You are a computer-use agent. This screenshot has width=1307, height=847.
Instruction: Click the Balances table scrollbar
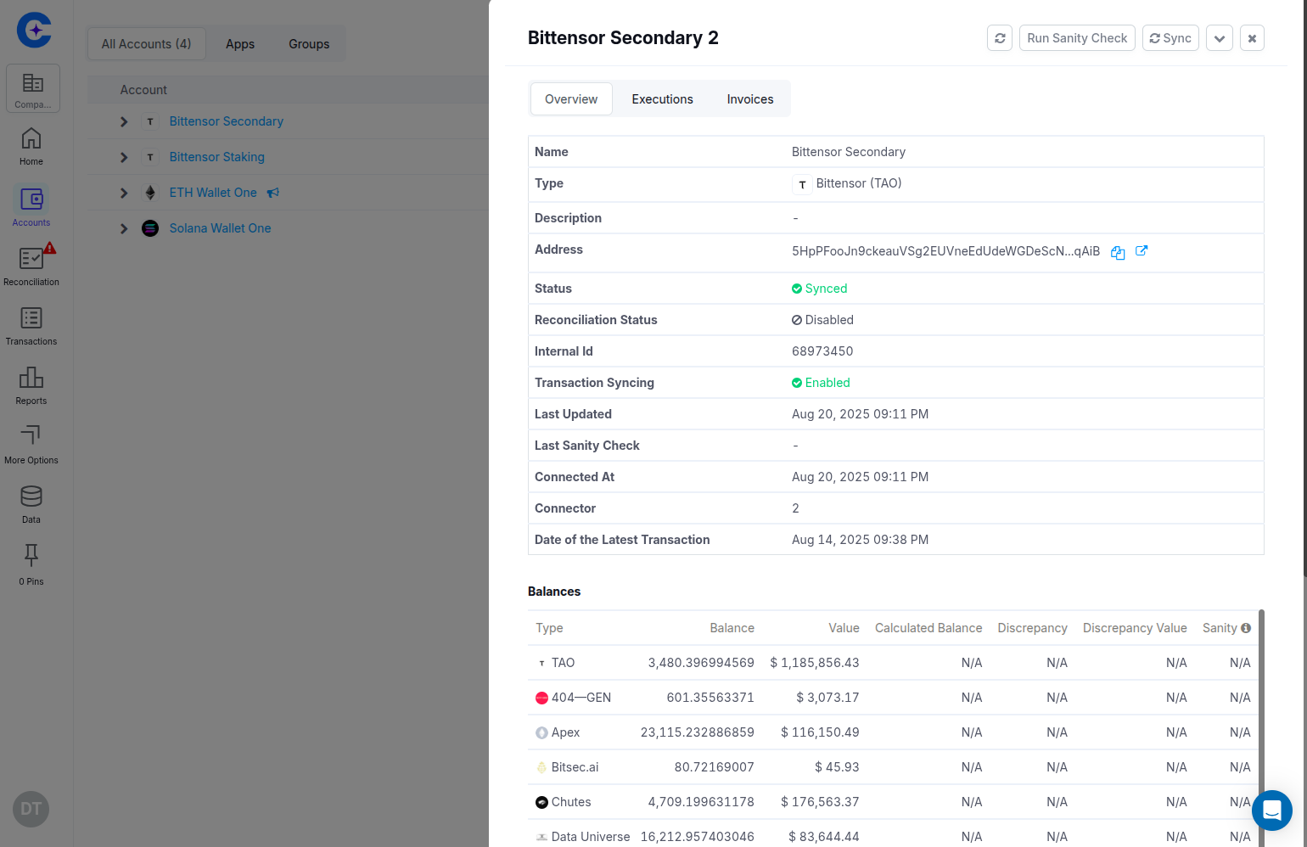[1261, 727]
